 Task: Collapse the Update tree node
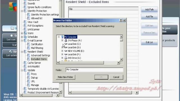click(22, 70)
